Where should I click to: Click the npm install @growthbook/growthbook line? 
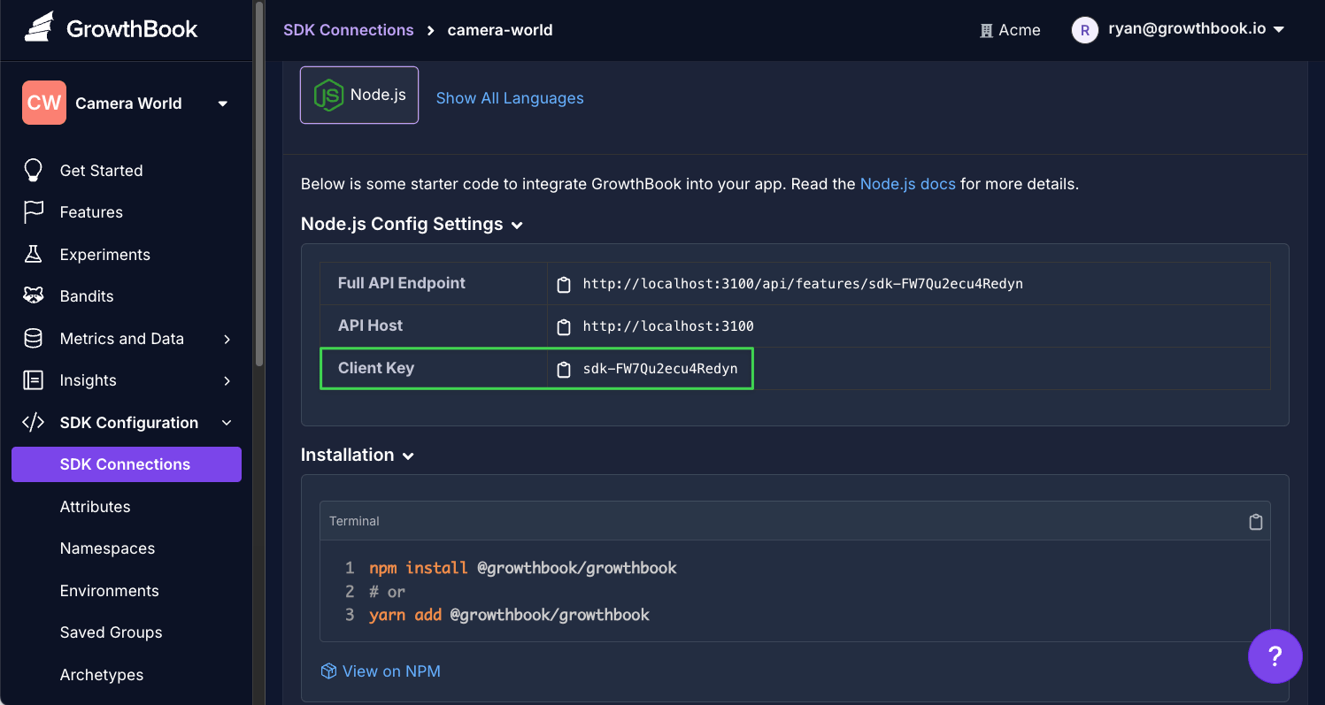[522, 568]
